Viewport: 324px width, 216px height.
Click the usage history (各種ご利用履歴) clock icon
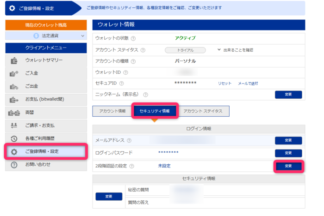(14, 139)
